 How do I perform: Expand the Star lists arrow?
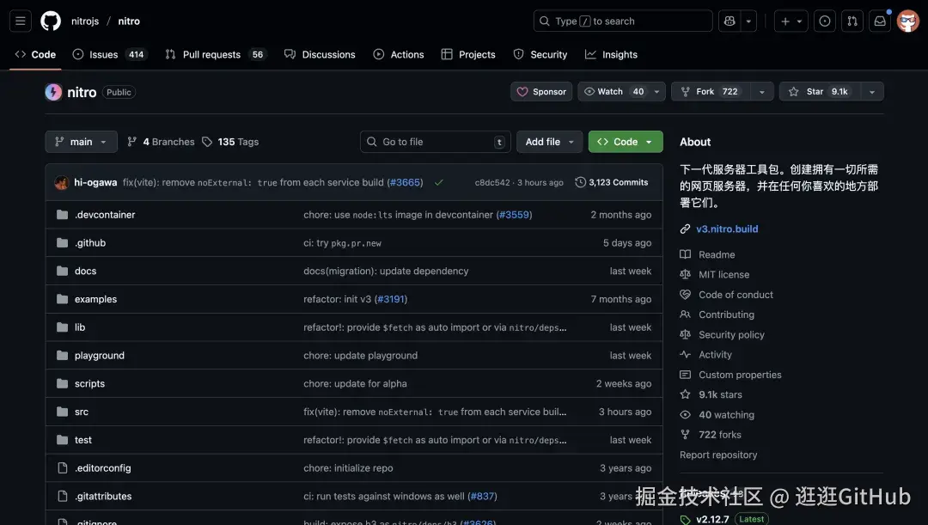(872, 92)
